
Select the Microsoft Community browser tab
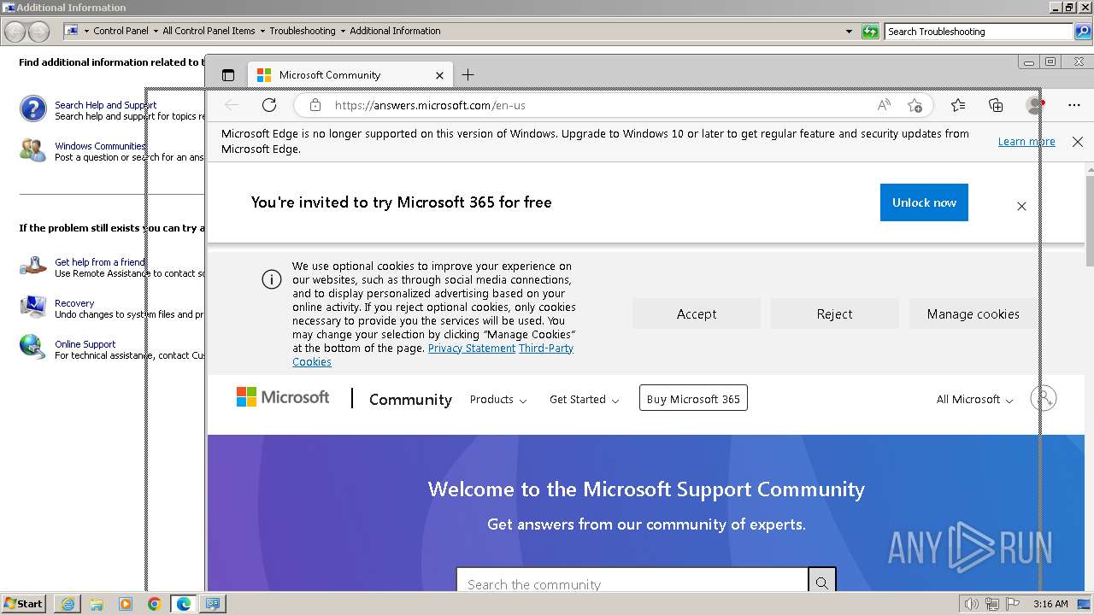tap(350, 75)
